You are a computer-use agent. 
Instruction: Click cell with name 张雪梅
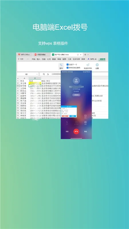[23, 86]
